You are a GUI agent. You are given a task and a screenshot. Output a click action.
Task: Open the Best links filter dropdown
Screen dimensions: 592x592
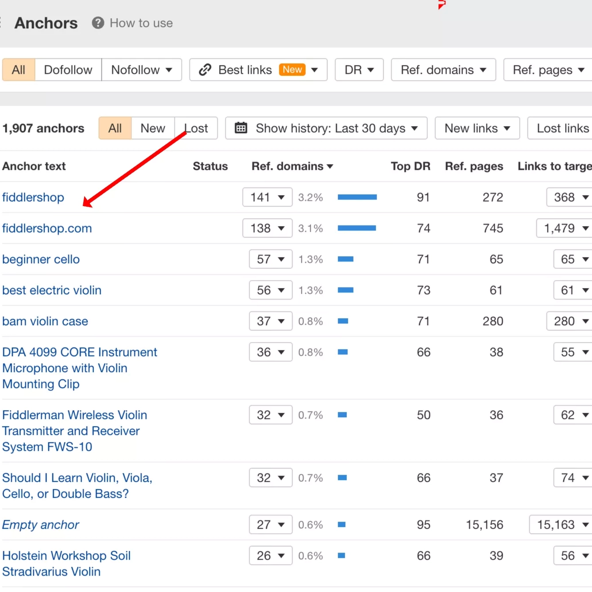click(x=258, y=70)
